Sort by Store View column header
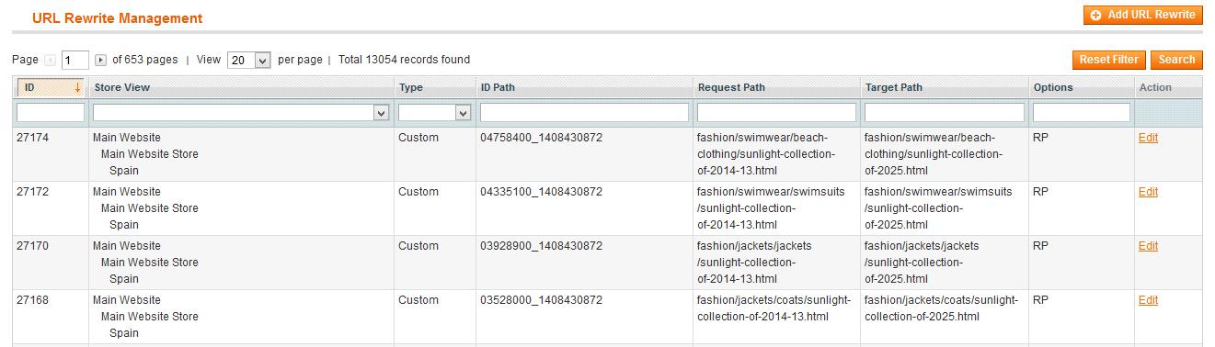The width and height of the screenshot is (1215, 347). tap(122, 88)
